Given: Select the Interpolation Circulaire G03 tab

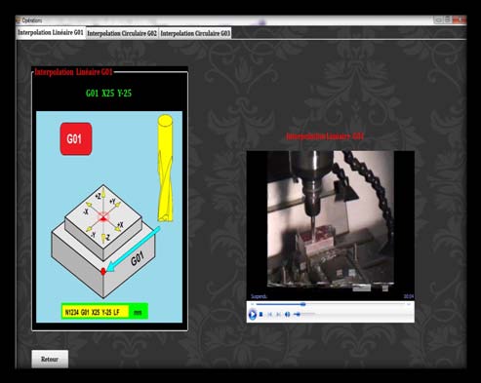Looking at the screenshot, I should 195,33.
